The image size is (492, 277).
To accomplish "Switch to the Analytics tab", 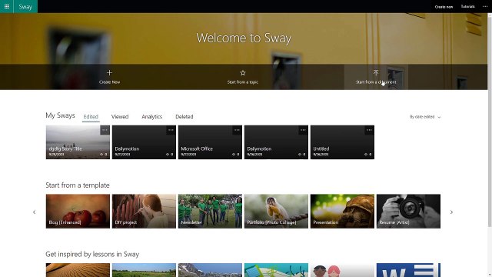I will [x=152, y=116].
